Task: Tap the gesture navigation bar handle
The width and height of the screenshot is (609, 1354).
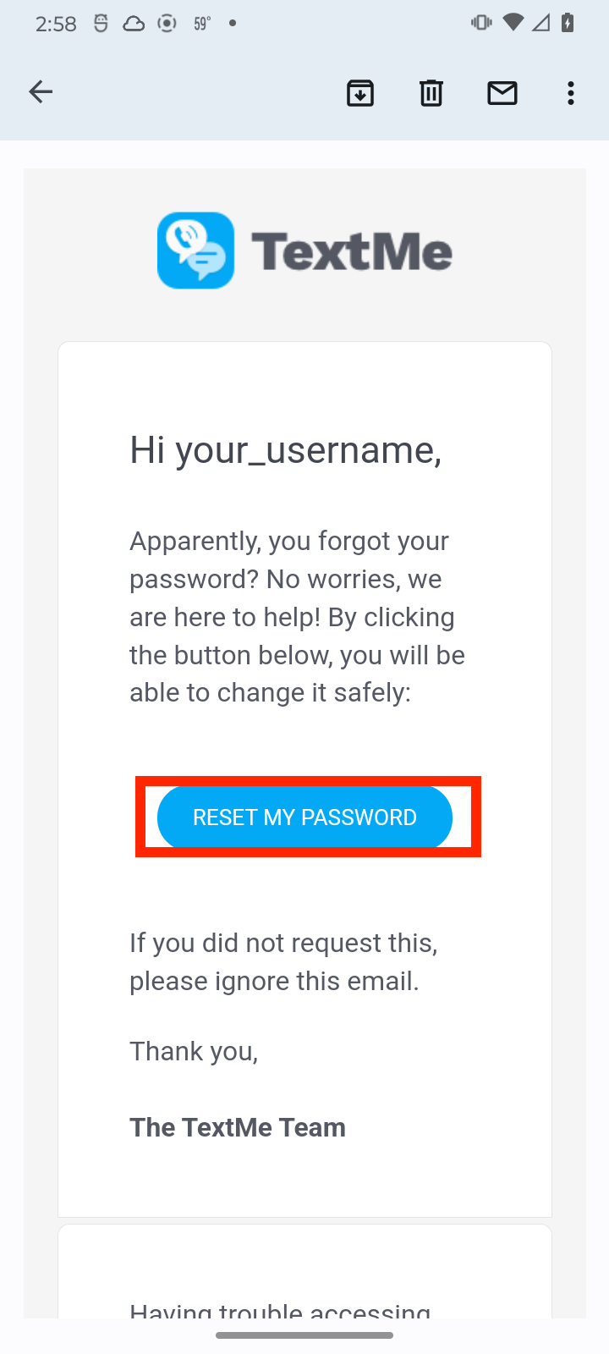Action: click(304, 1335)
